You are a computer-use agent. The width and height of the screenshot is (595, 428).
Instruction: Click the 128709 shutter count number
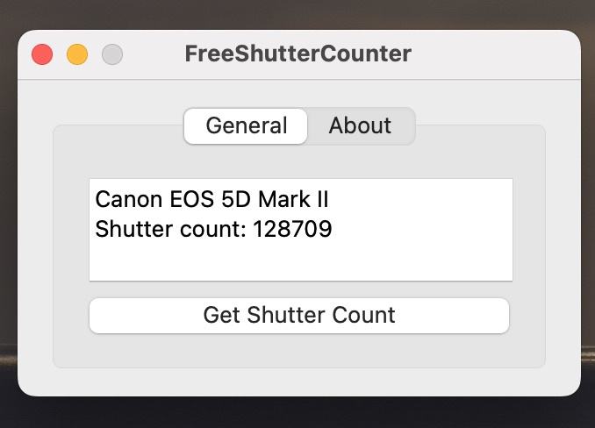pos(292,230)
